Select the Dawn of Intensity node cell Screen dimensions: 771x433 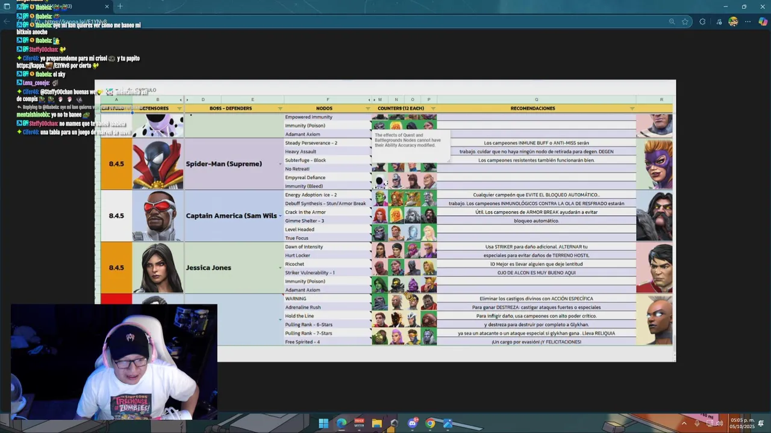(328, 247)
